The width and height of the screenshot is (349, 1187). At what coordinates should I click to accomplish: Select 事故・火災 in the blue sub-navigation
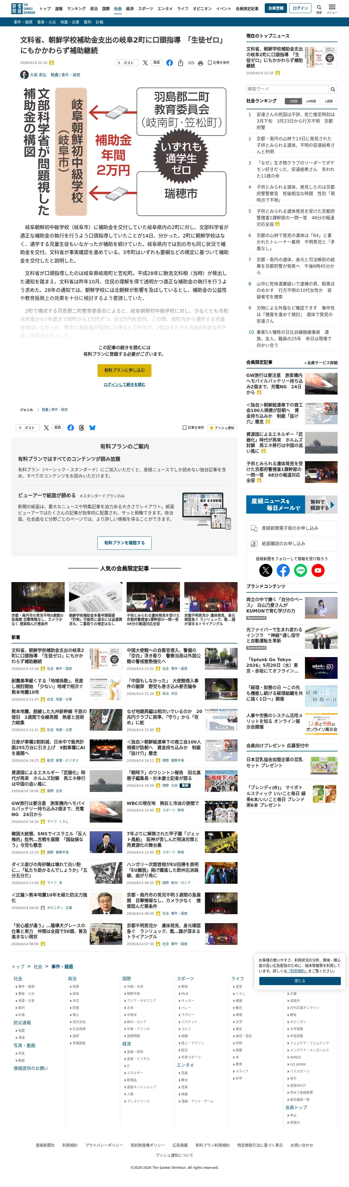[46, 22]
